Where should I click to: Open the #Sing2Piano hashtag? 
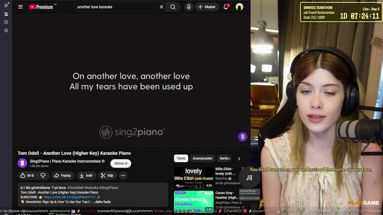[109, 188]
